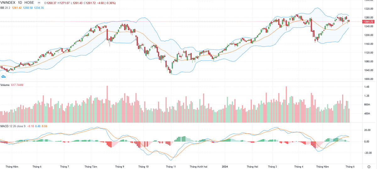Select the MACD 12 26 close 9 legend
The height and width of the screenshot is (169, 377).
click(x=13, y=127)
